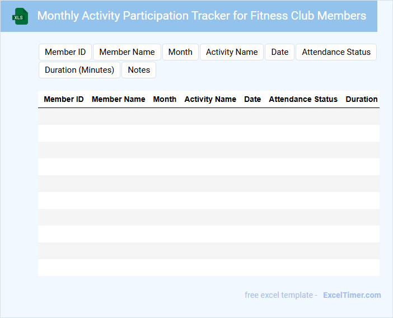Select the Member ID tag button
The image size is (393, 318).
[65, 52]
